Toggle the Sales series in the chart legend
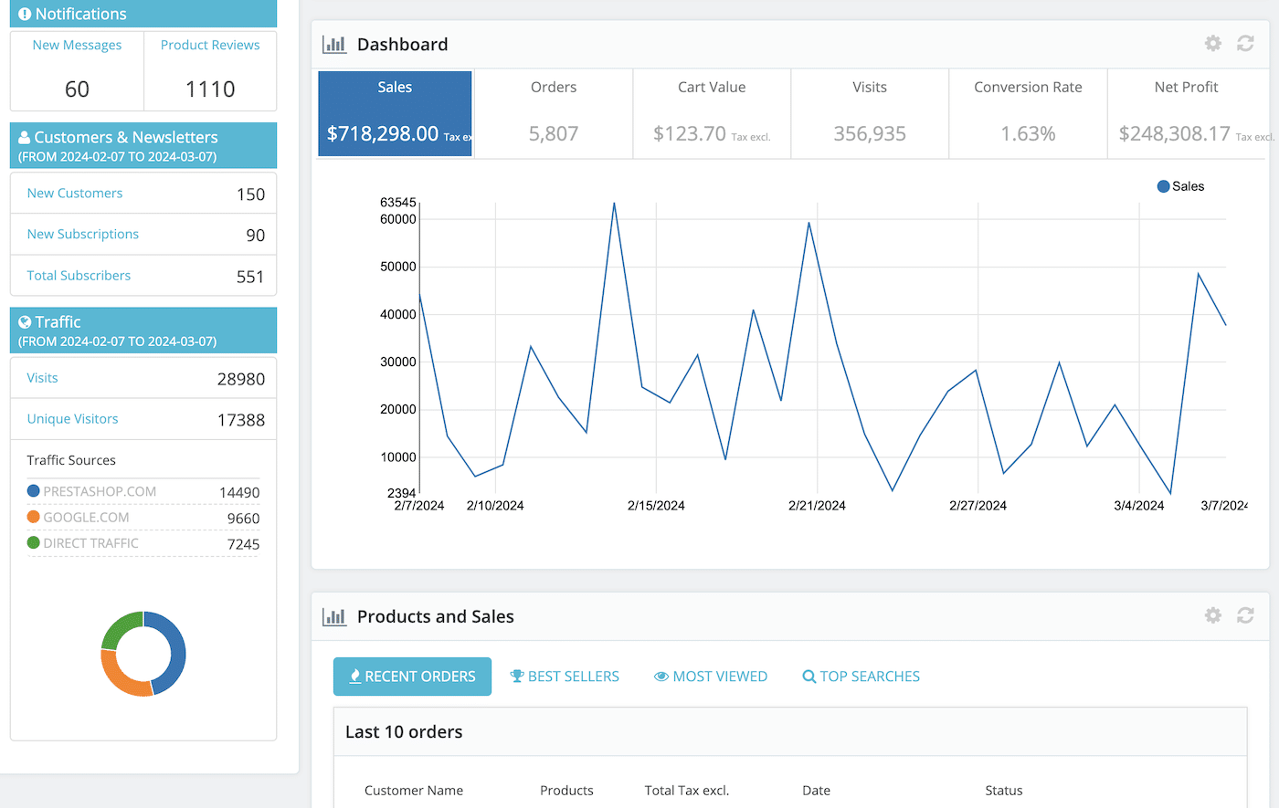The image size is (1279, 808). click(1180, 185)
